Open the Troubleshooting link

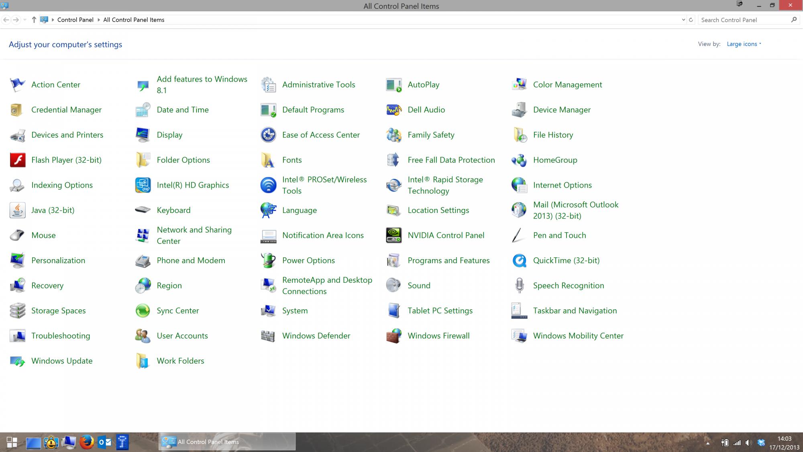tap(61, 336)
